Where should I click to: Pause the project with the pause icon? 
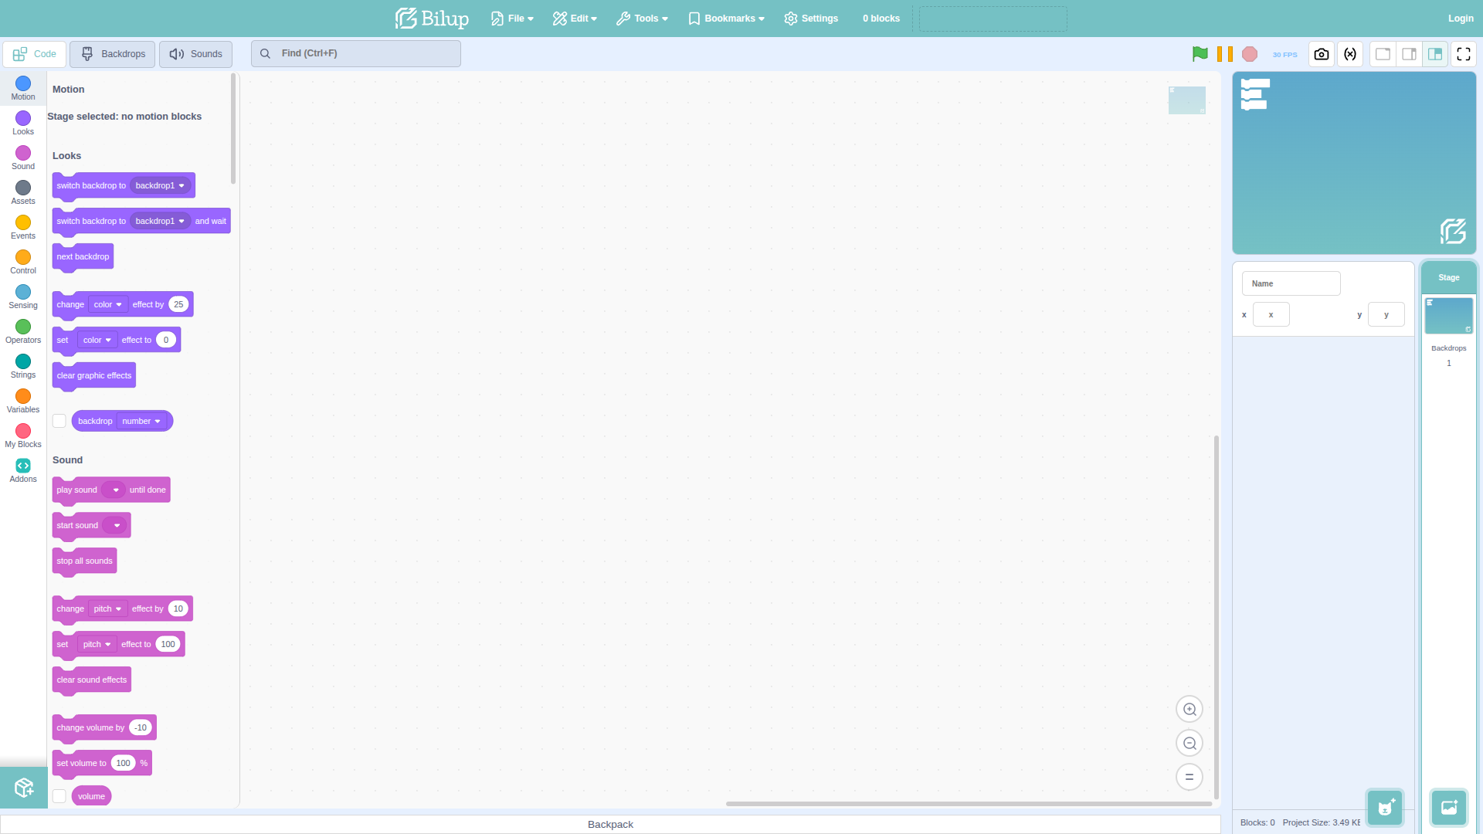click(x=1225, y=54)
